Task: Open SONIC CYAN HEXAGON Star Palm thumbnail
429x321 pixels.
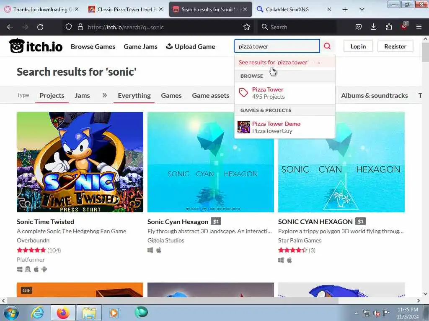Action: [x=341, y=162]
